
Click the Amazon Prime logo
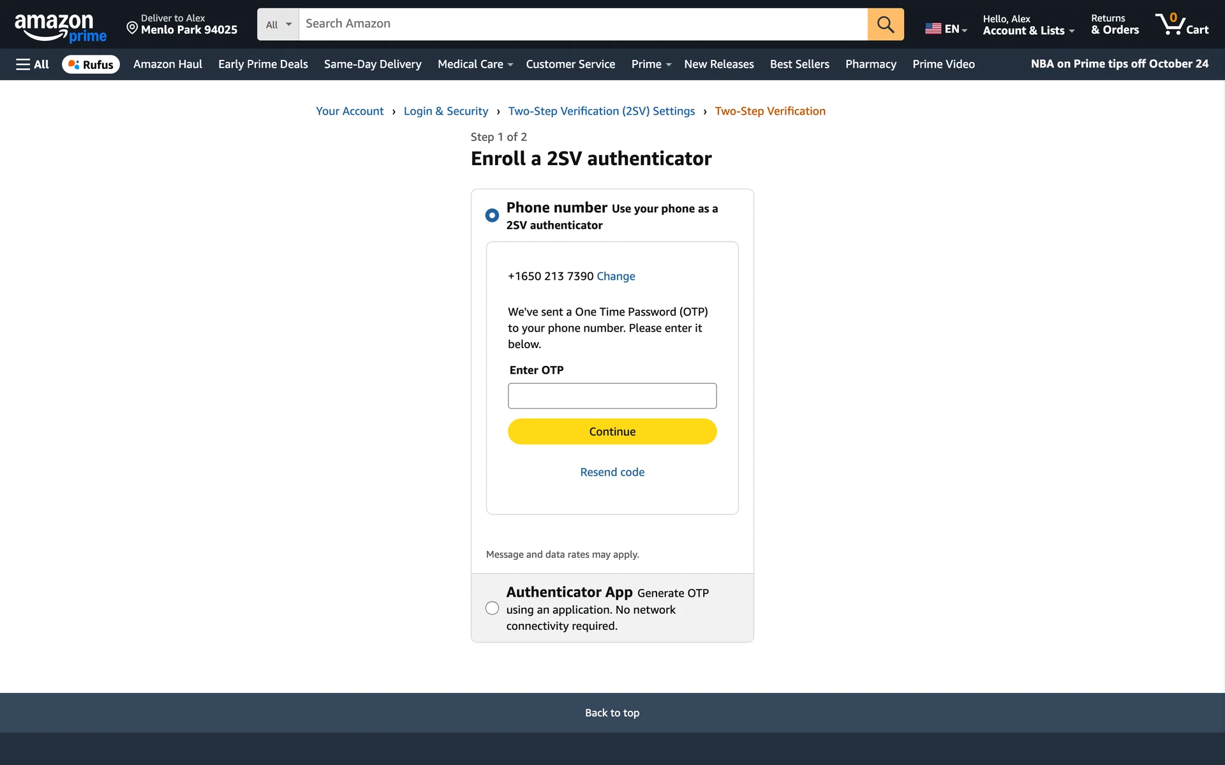61,27
